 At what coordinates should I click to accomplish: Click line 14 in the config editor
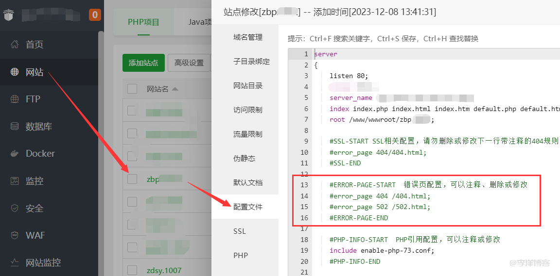(379, 196)
